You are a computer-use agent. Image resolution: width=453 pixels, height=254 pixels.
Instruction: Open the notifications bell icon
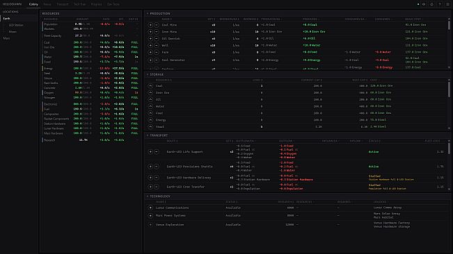coord(431,4)
